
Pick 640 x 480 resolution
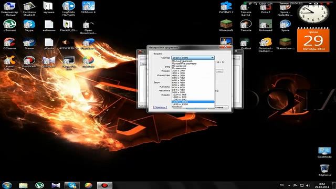pos(193,82)
